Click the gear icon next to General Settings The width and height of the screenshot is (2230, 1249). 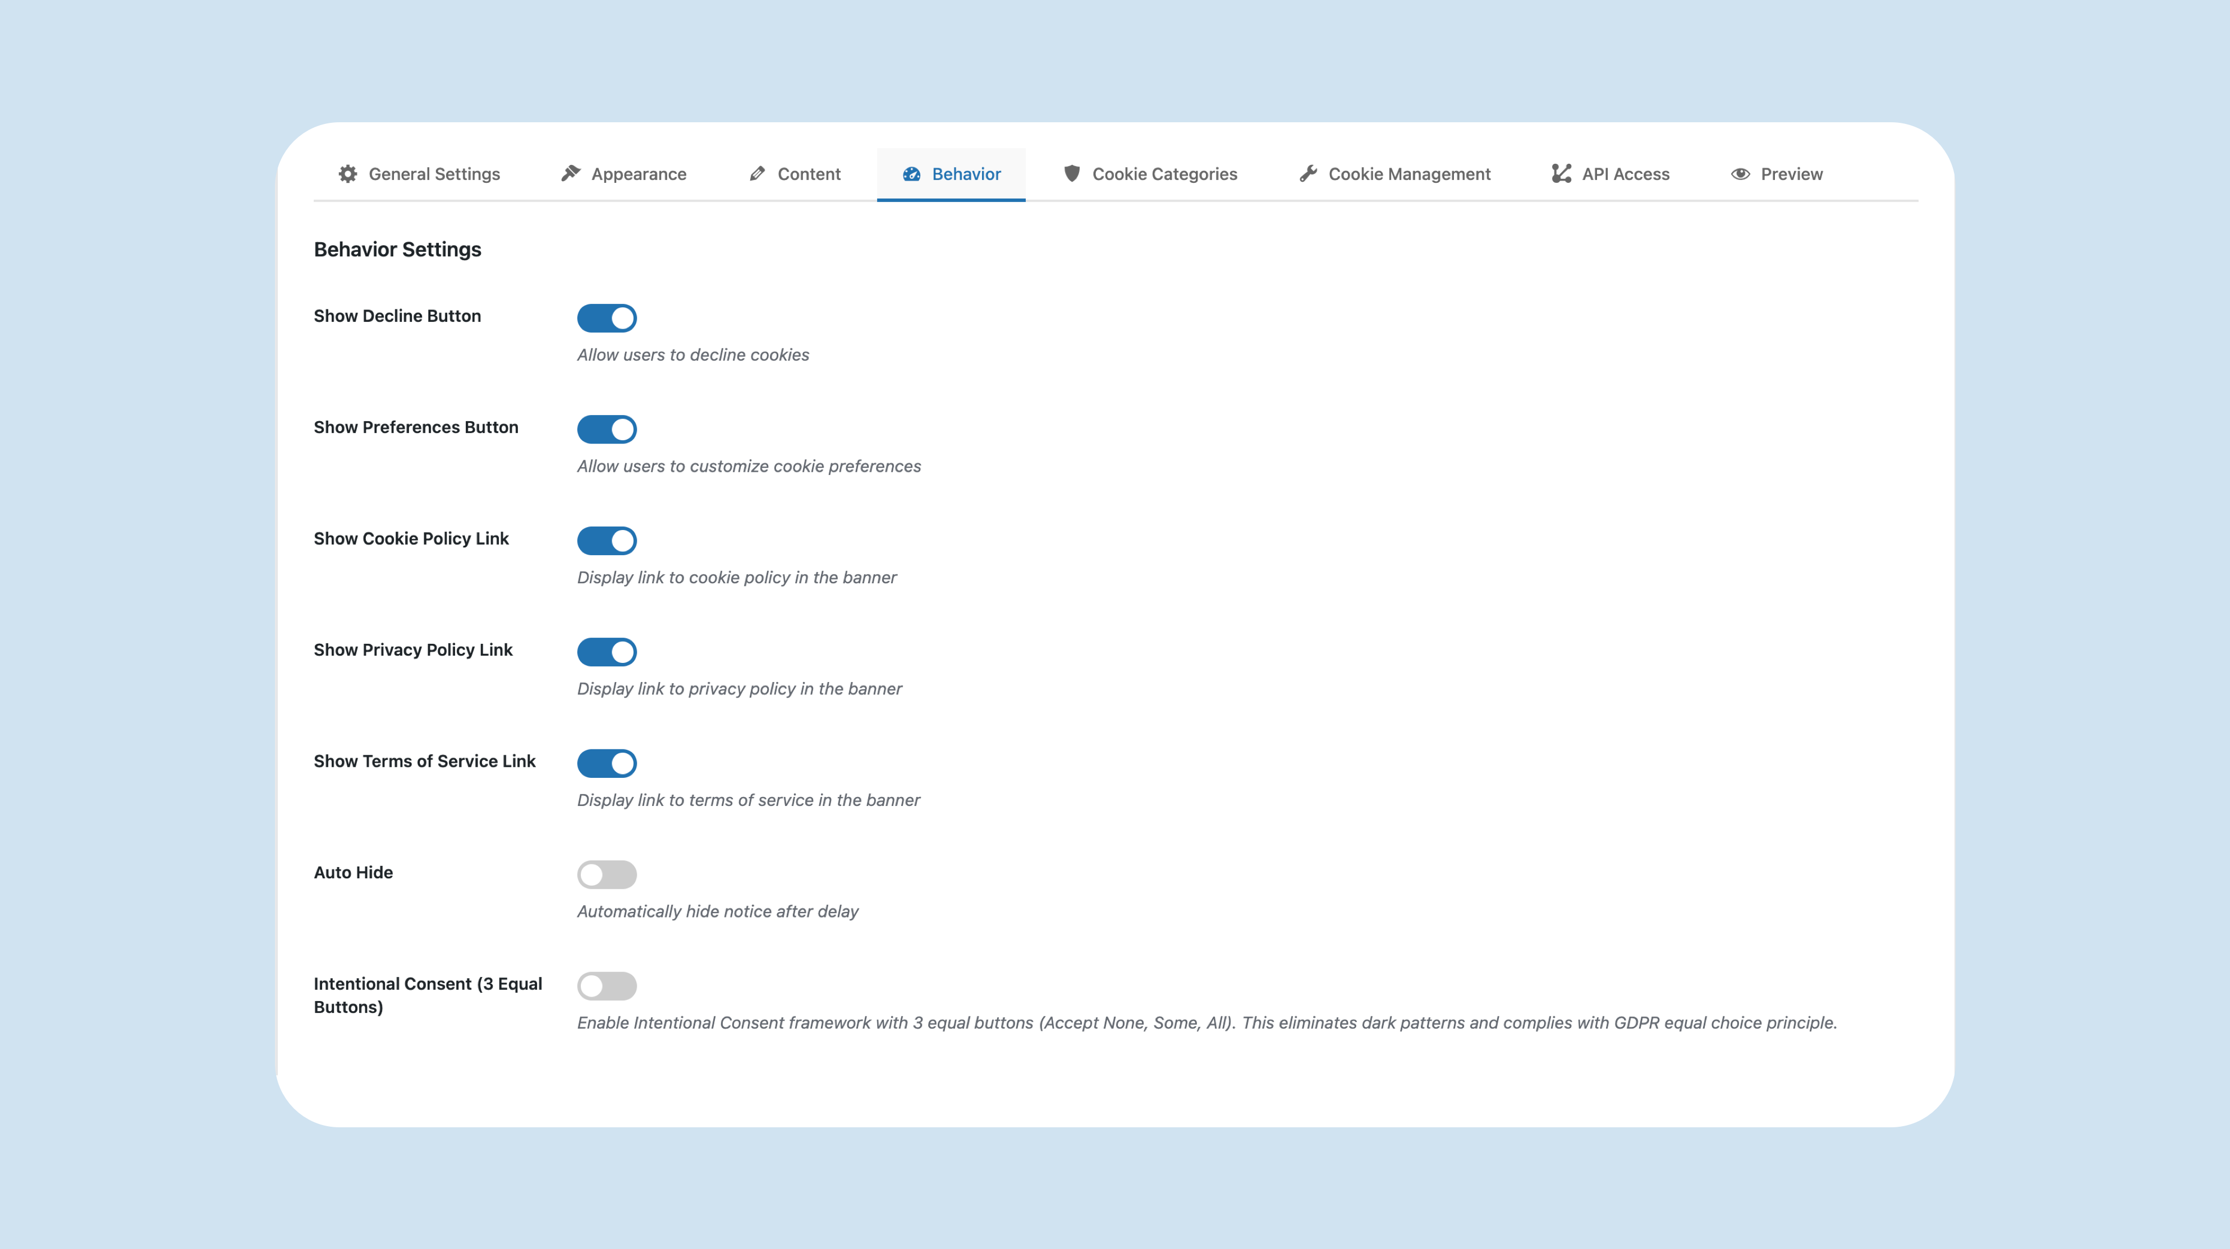coord(348,174)
